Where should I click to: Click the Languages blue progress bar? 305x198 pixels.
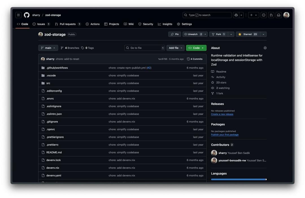(238, 179)
